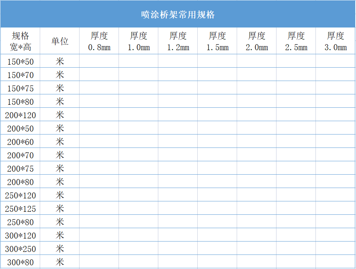The height and width of the screenshot is (269, 356).
Task: Select the 厚度 2.5mm column header
Action: [x=297, y=40]
